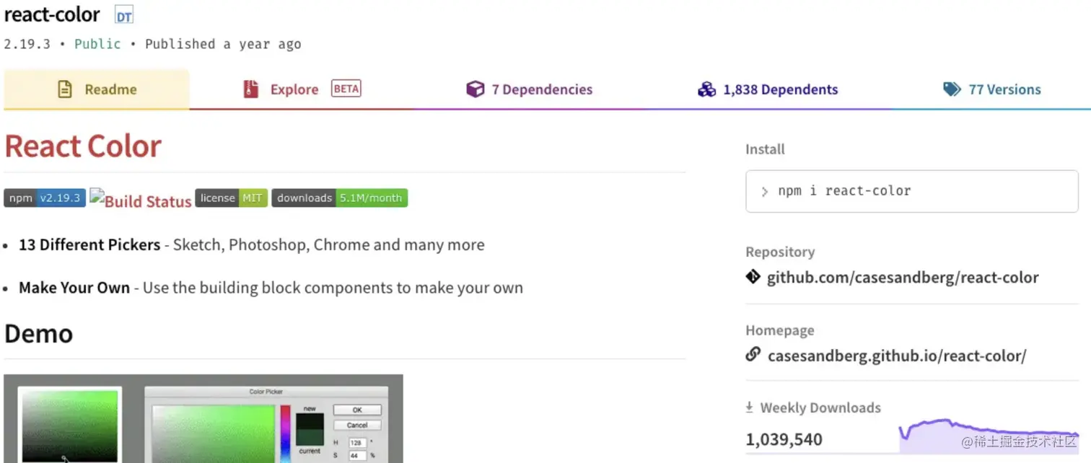The width and height of the screenshot is (1091, 463).
Task: Click the 1,039,540 weekly downloads count
Action: pos(784,439)
